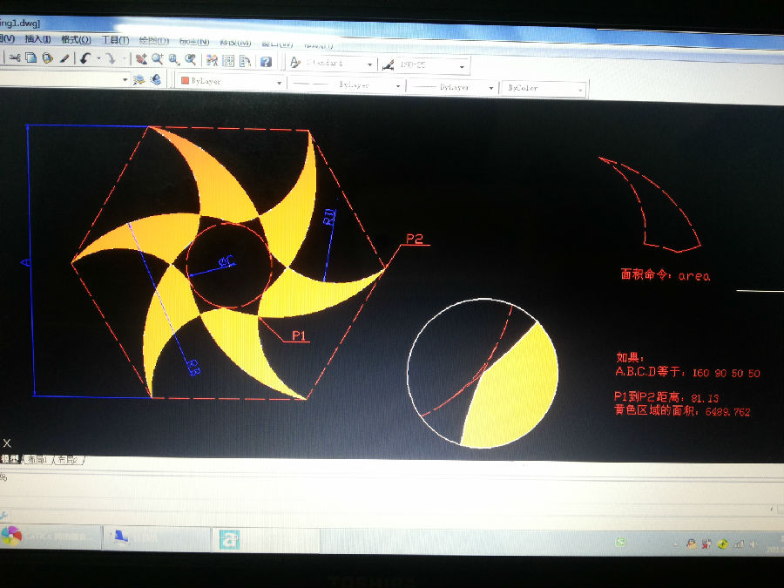Activate the Pan realtime tool

point(140,59)
